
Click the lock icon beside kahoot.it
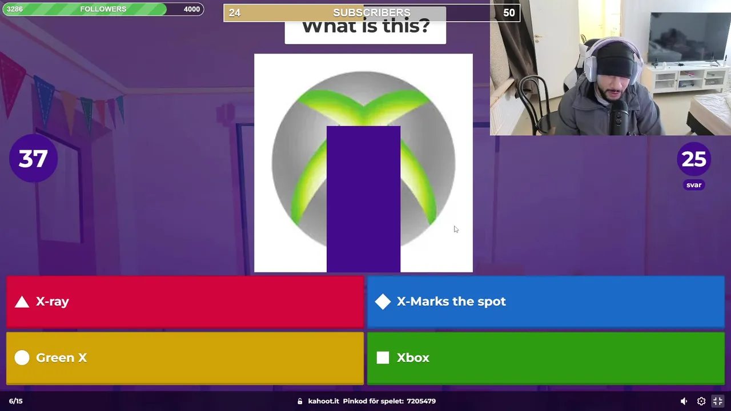[x=300, y=401]
